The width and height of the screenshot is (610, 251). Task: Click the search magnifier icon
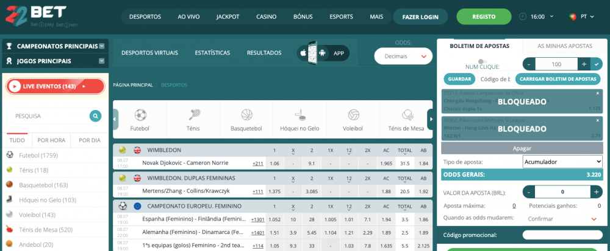point(95,116)
